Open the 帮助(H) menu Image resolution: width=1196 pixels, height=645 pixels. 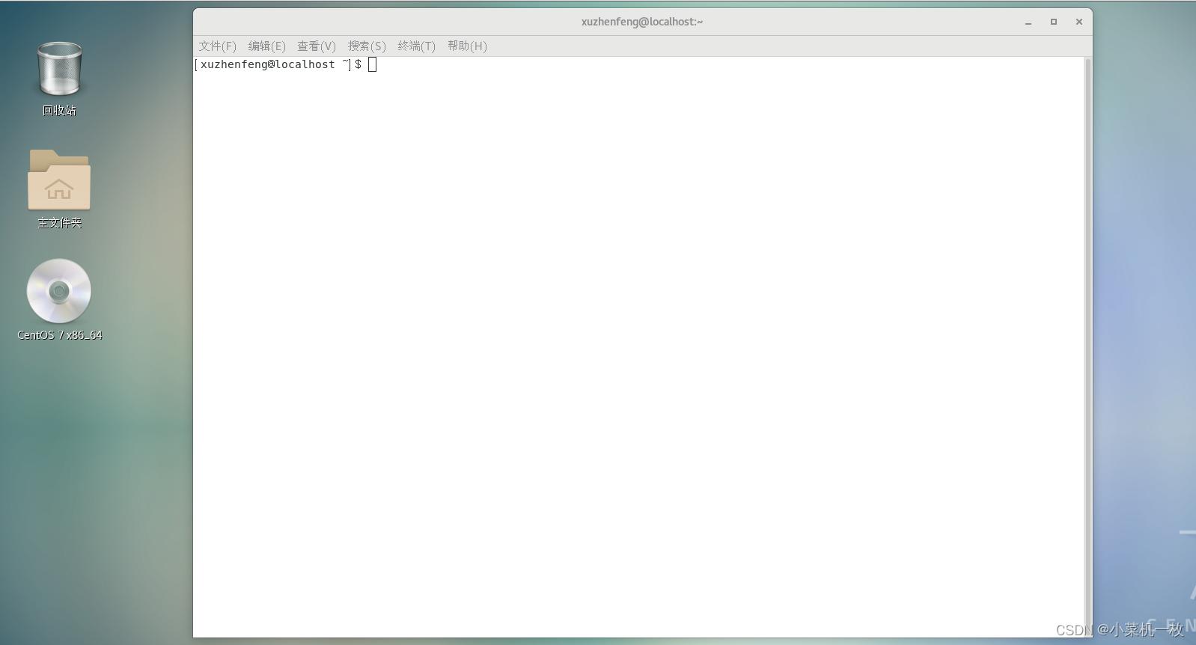pos(467,46)
